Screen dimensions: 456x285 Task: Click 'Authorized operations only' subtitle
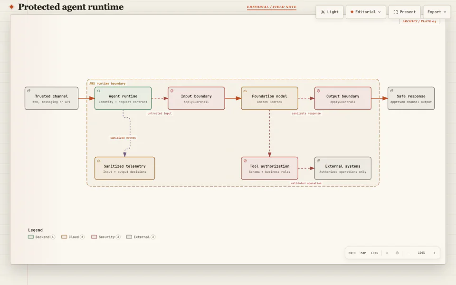click(x=343, y=172)
